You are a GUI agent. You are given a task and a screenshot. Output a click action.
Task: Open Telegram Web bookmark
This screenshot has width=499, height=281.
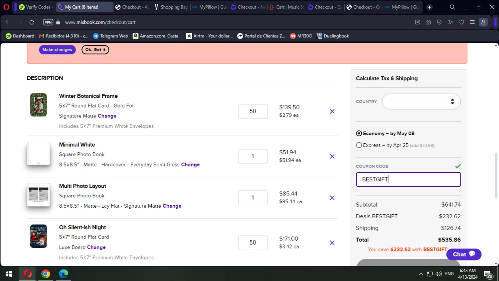[x=110, y=36]
